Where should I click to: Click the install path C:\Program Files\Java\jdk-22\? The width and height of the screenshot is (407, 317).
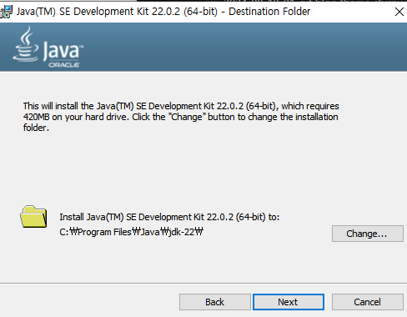coord(132,232)
